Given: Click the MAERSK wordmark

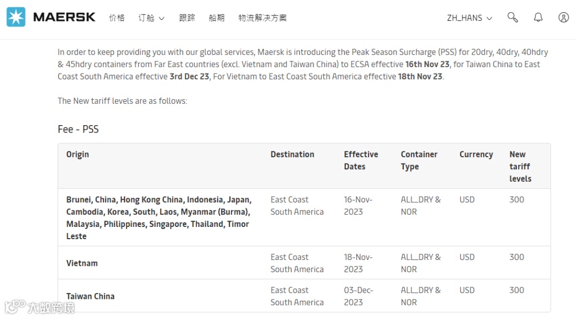Looking at the screenshot, I should pyautogui.click(x=65, y=17).
